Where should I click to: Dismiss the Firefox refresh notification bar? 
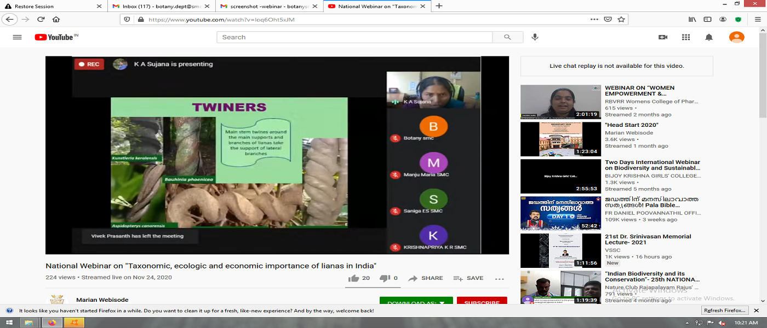pos(758,310)
